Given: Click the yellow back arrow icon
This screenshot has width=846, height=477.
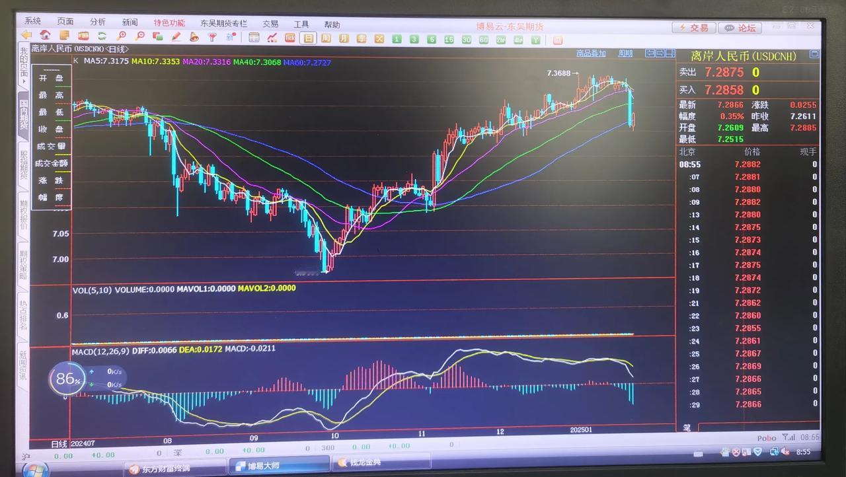Looking at the screenshot, I should coord(26,35).
